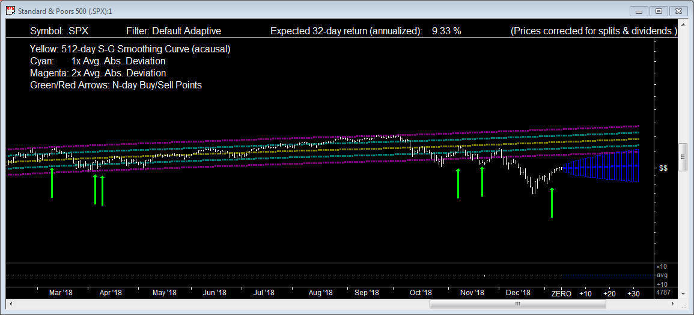Click the 'avg' volume axis label
Image resolution: width=694 pixels, height=315 pixels.
tap(663, 275)
